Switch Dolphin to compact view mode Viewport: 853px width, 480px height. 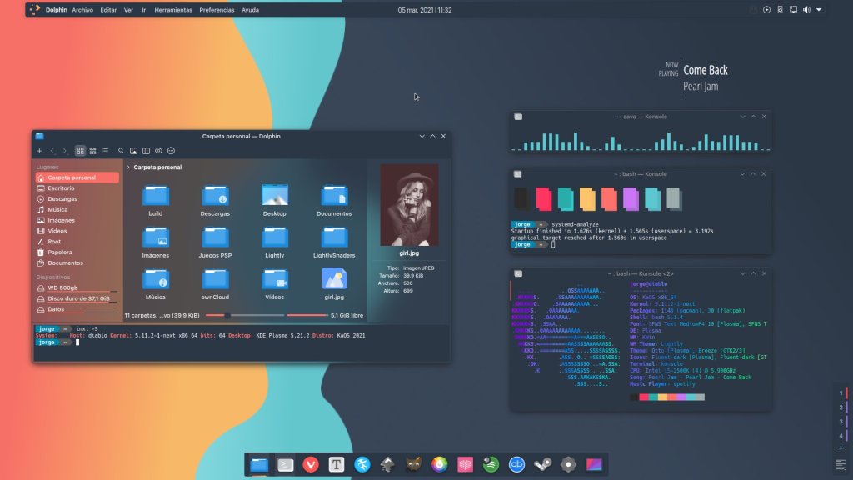(x=92, y=151)
